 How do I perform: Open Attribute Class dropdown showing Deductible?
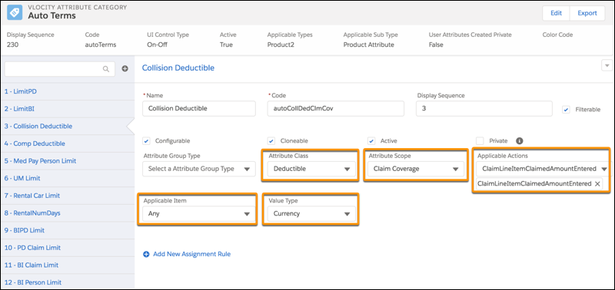(312, 169)
